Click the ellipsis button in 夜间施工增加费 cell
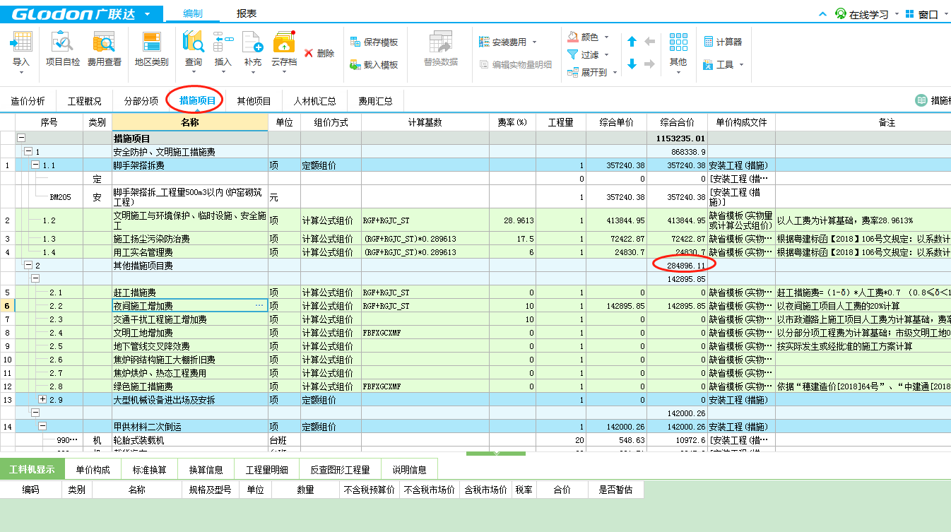Image resolution: width=951 pixels, height=532 pixels. (259, 305)
